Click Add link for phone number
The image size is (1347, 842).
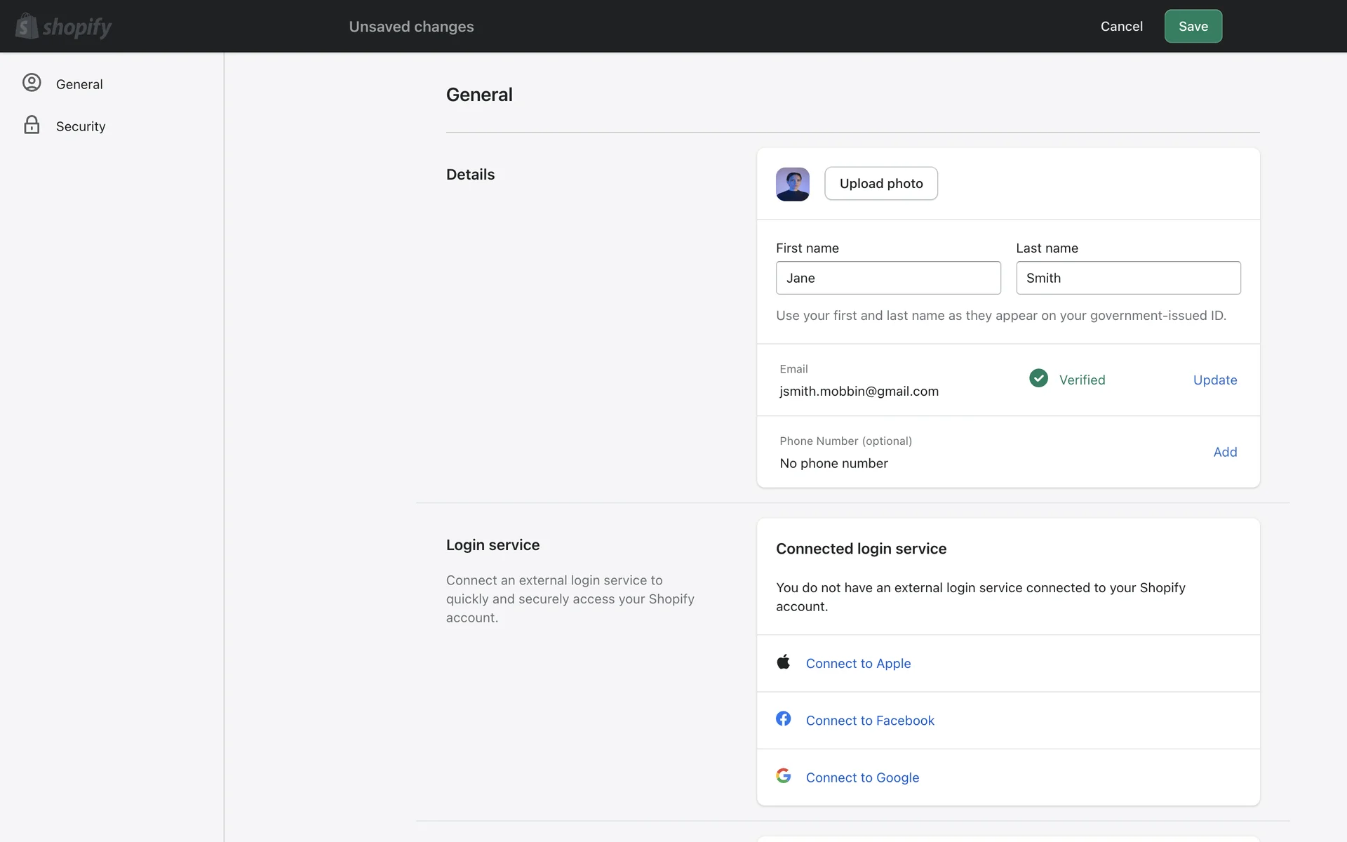[x=1225, y=453]
